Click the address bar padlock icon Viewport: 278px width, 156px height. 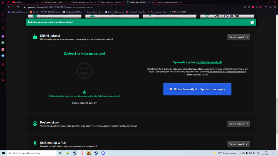point(25,7)
